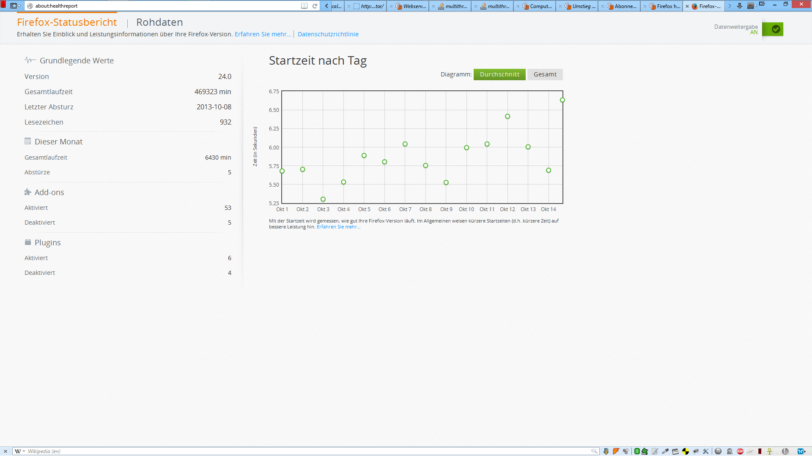The height and width of the screenshot is (456, 812).
Task: Open the reader book icon in address bar
Action: 304,6
